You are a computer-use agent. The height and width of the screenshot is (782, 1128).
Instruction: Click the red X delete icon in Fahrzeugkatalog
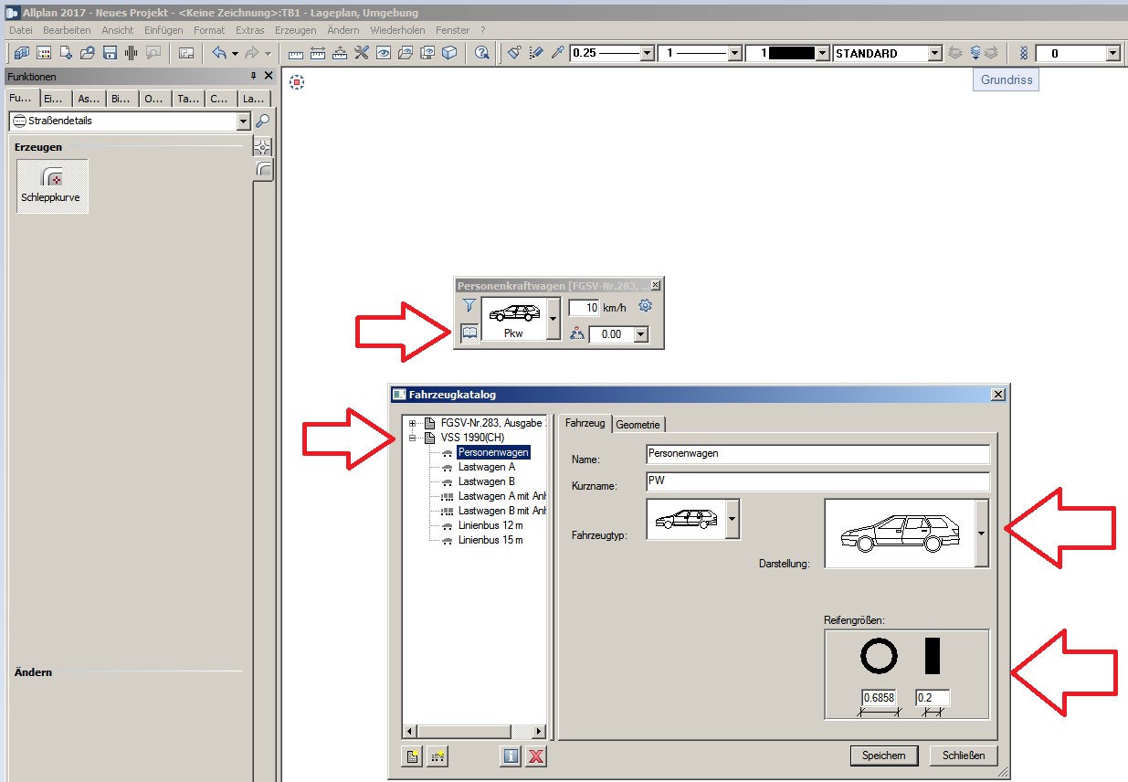536,756
